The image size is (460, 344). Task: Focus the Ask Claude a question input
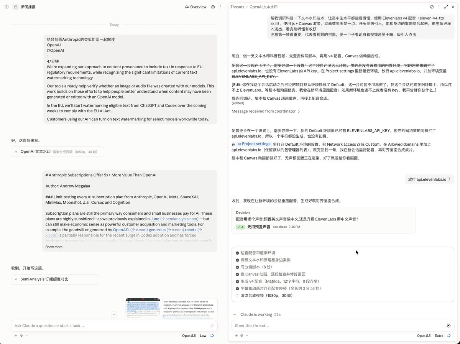tap(111, 326)
